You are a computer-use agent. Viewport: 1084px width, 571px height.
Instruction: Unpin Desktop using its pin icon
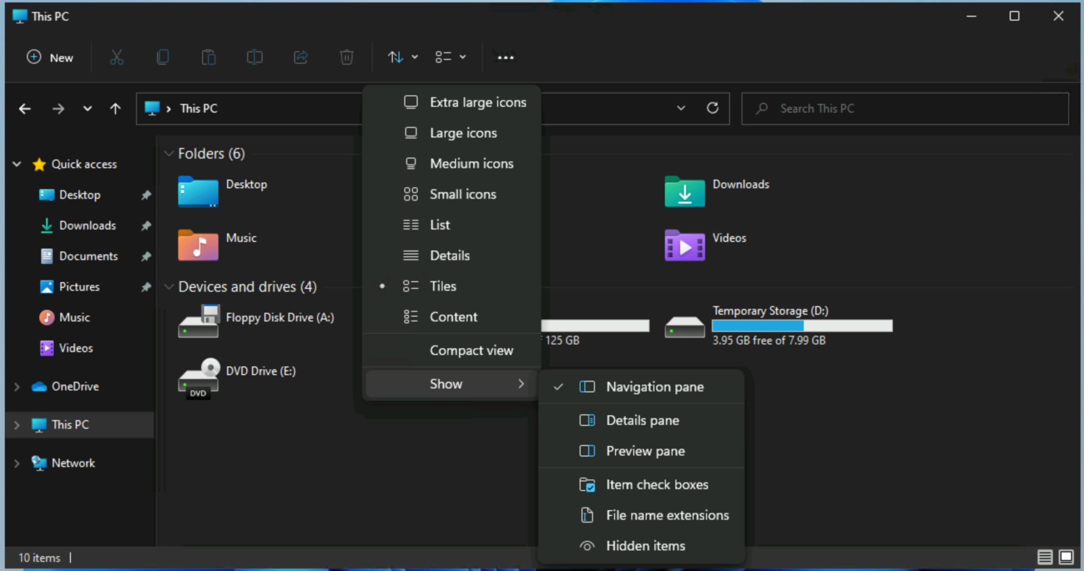(146, 195)
